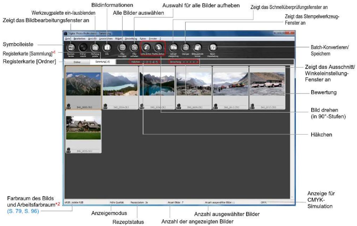
Task: Start Batch-Verarbeitung via toolbar icon
Action: pyautogui.click(x=213, y=48)
